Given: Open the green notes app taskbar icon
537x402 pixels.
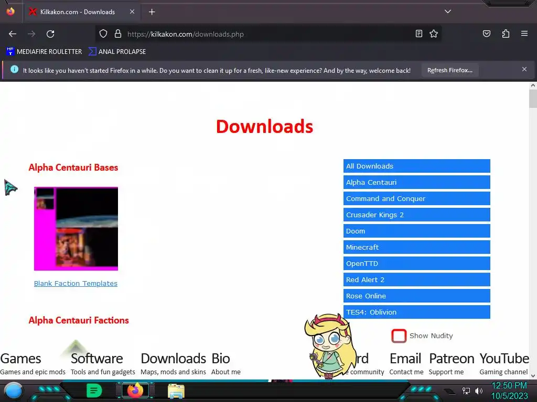Looking at the screenshot, I should point(94,390).
